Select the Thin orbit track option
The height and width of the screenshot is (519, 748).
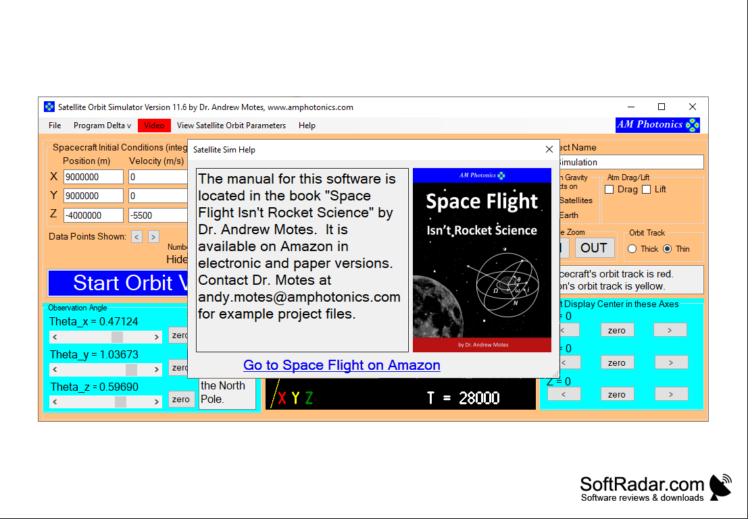click(x=668, y=249)
